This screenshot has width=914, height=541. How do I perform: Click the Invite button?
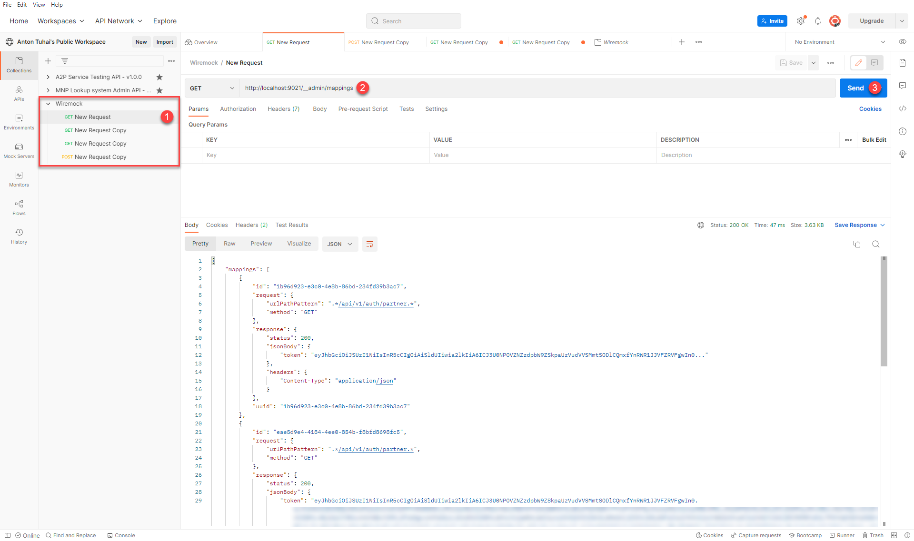click(772, 21)
